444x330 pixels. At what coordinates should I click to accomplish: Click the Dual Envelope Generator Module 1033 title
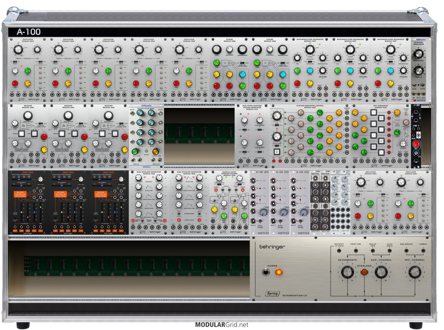149,173
